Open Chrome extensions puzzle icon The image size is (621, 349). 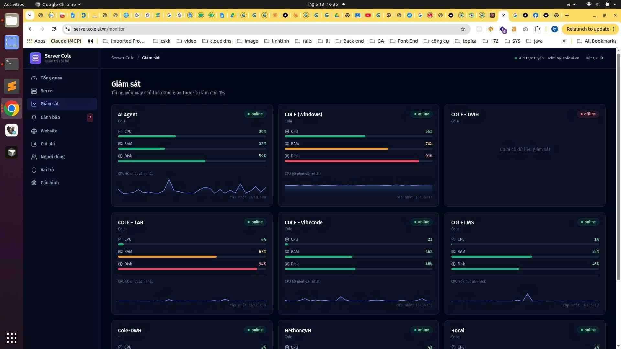click(537, 29)
